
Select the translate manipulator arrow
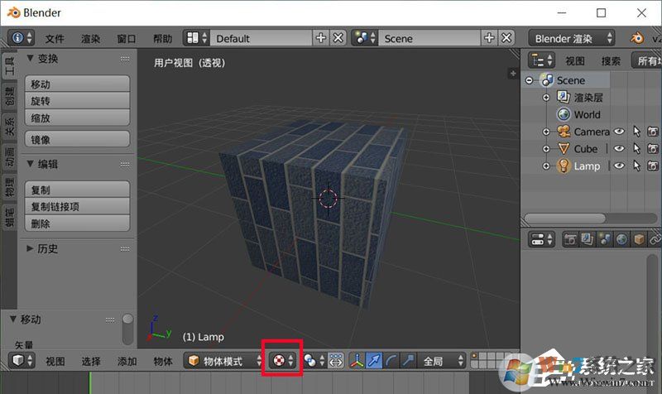tap(374, 361)
